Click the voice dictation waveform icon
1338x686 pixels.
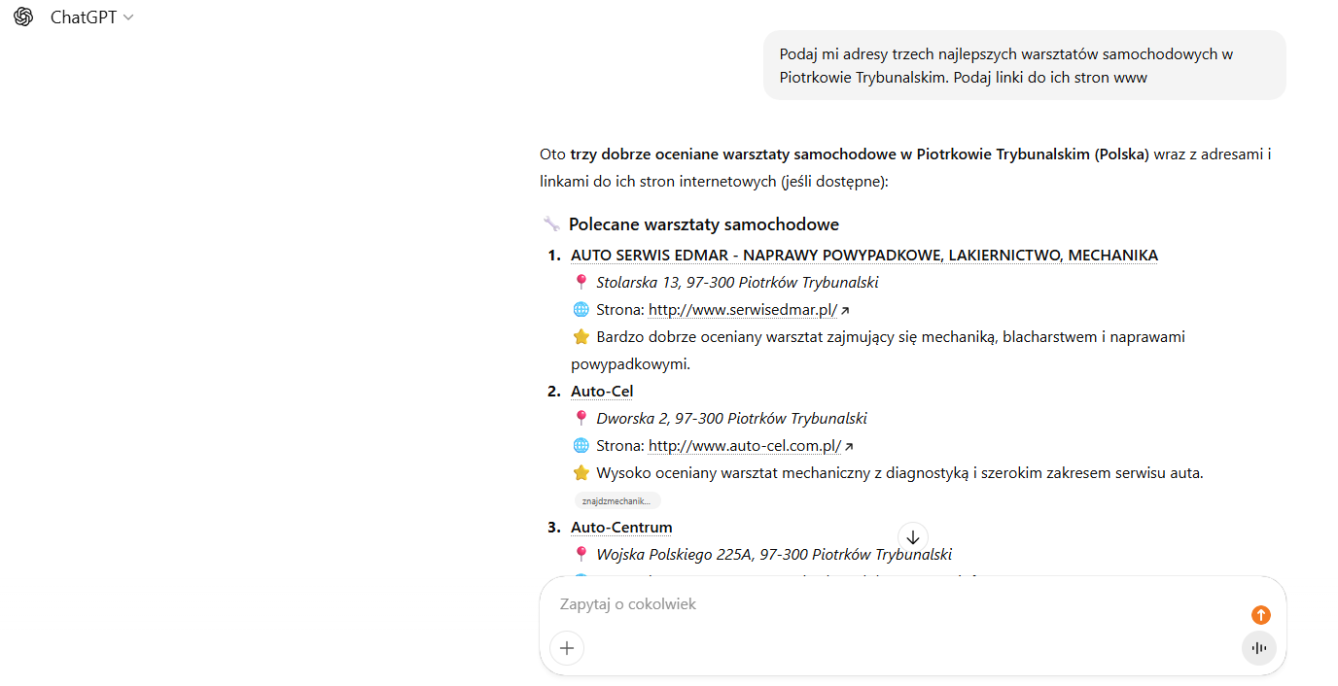tap(1259, 648)
